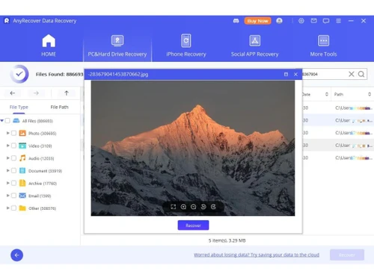Open the save data to cloud link
This screenshot has height=280, width=374.
tap(257, 255)
